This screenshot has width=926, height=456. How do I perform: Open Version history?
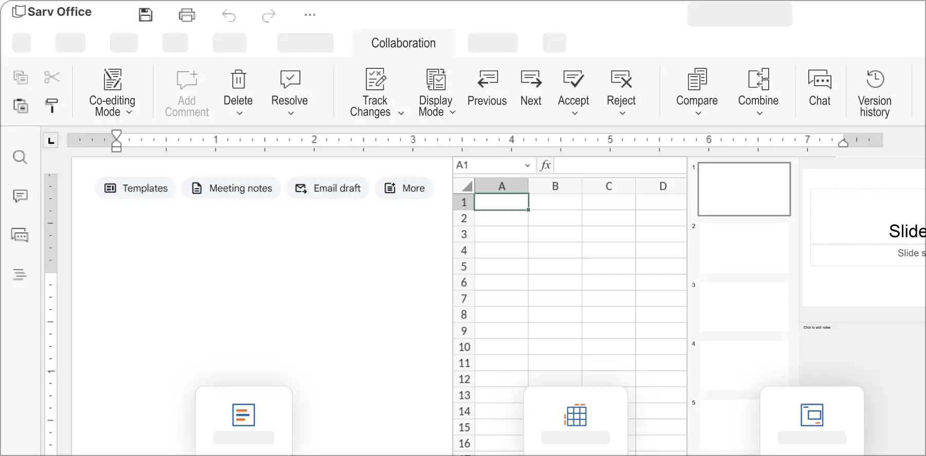click(875, 93)
